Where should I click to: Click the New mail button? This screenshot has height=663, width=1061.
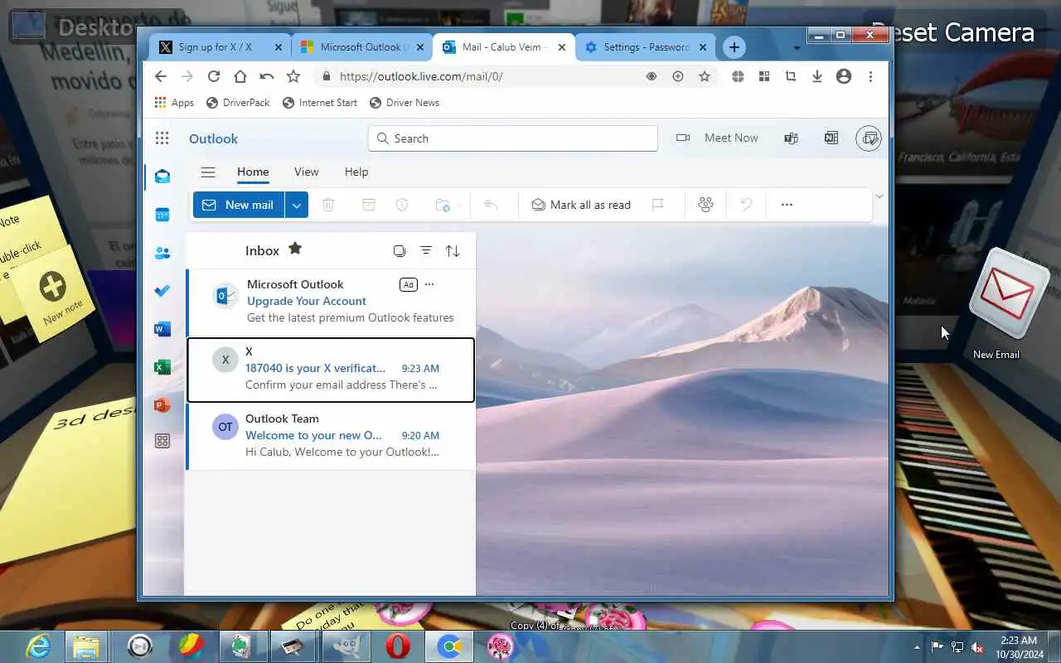[239, 205]
